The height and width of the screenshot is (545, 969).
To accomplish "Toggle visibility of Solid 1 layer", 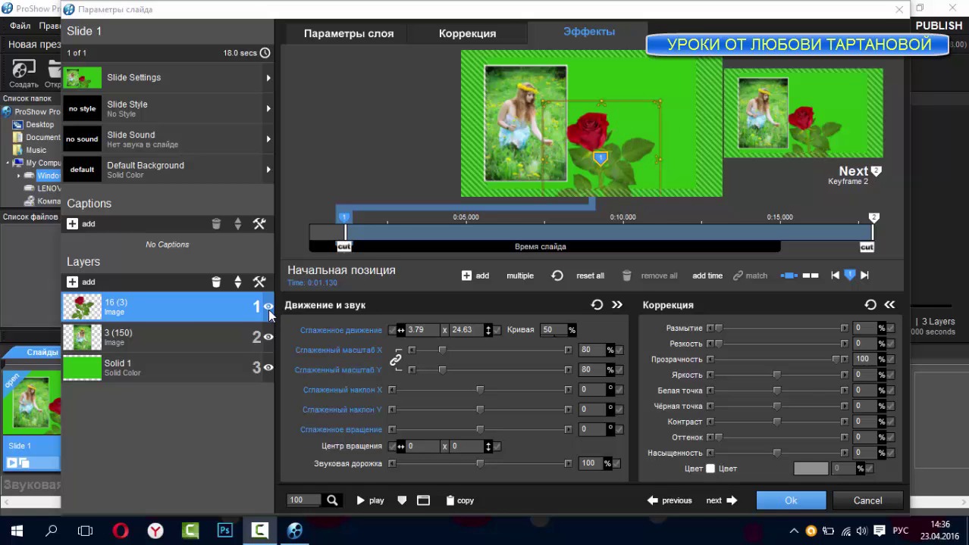I will (268, 368).
